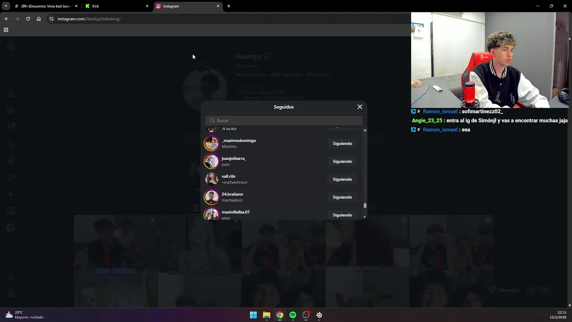Click Siguiendo next to 24.braiiann
572x322 pixels.
(342, 197)
